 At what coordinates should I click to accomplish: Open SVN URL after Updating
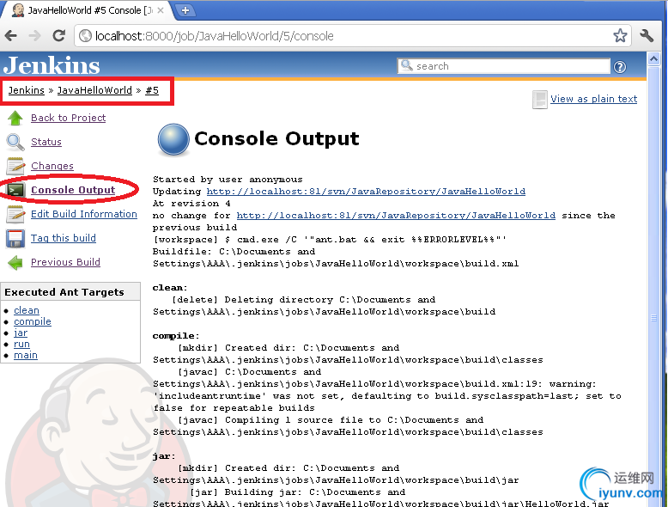click(x=366, y=192)
